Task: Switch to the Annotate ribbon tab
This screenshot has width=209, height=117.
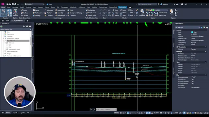Action: click(15, 7)
